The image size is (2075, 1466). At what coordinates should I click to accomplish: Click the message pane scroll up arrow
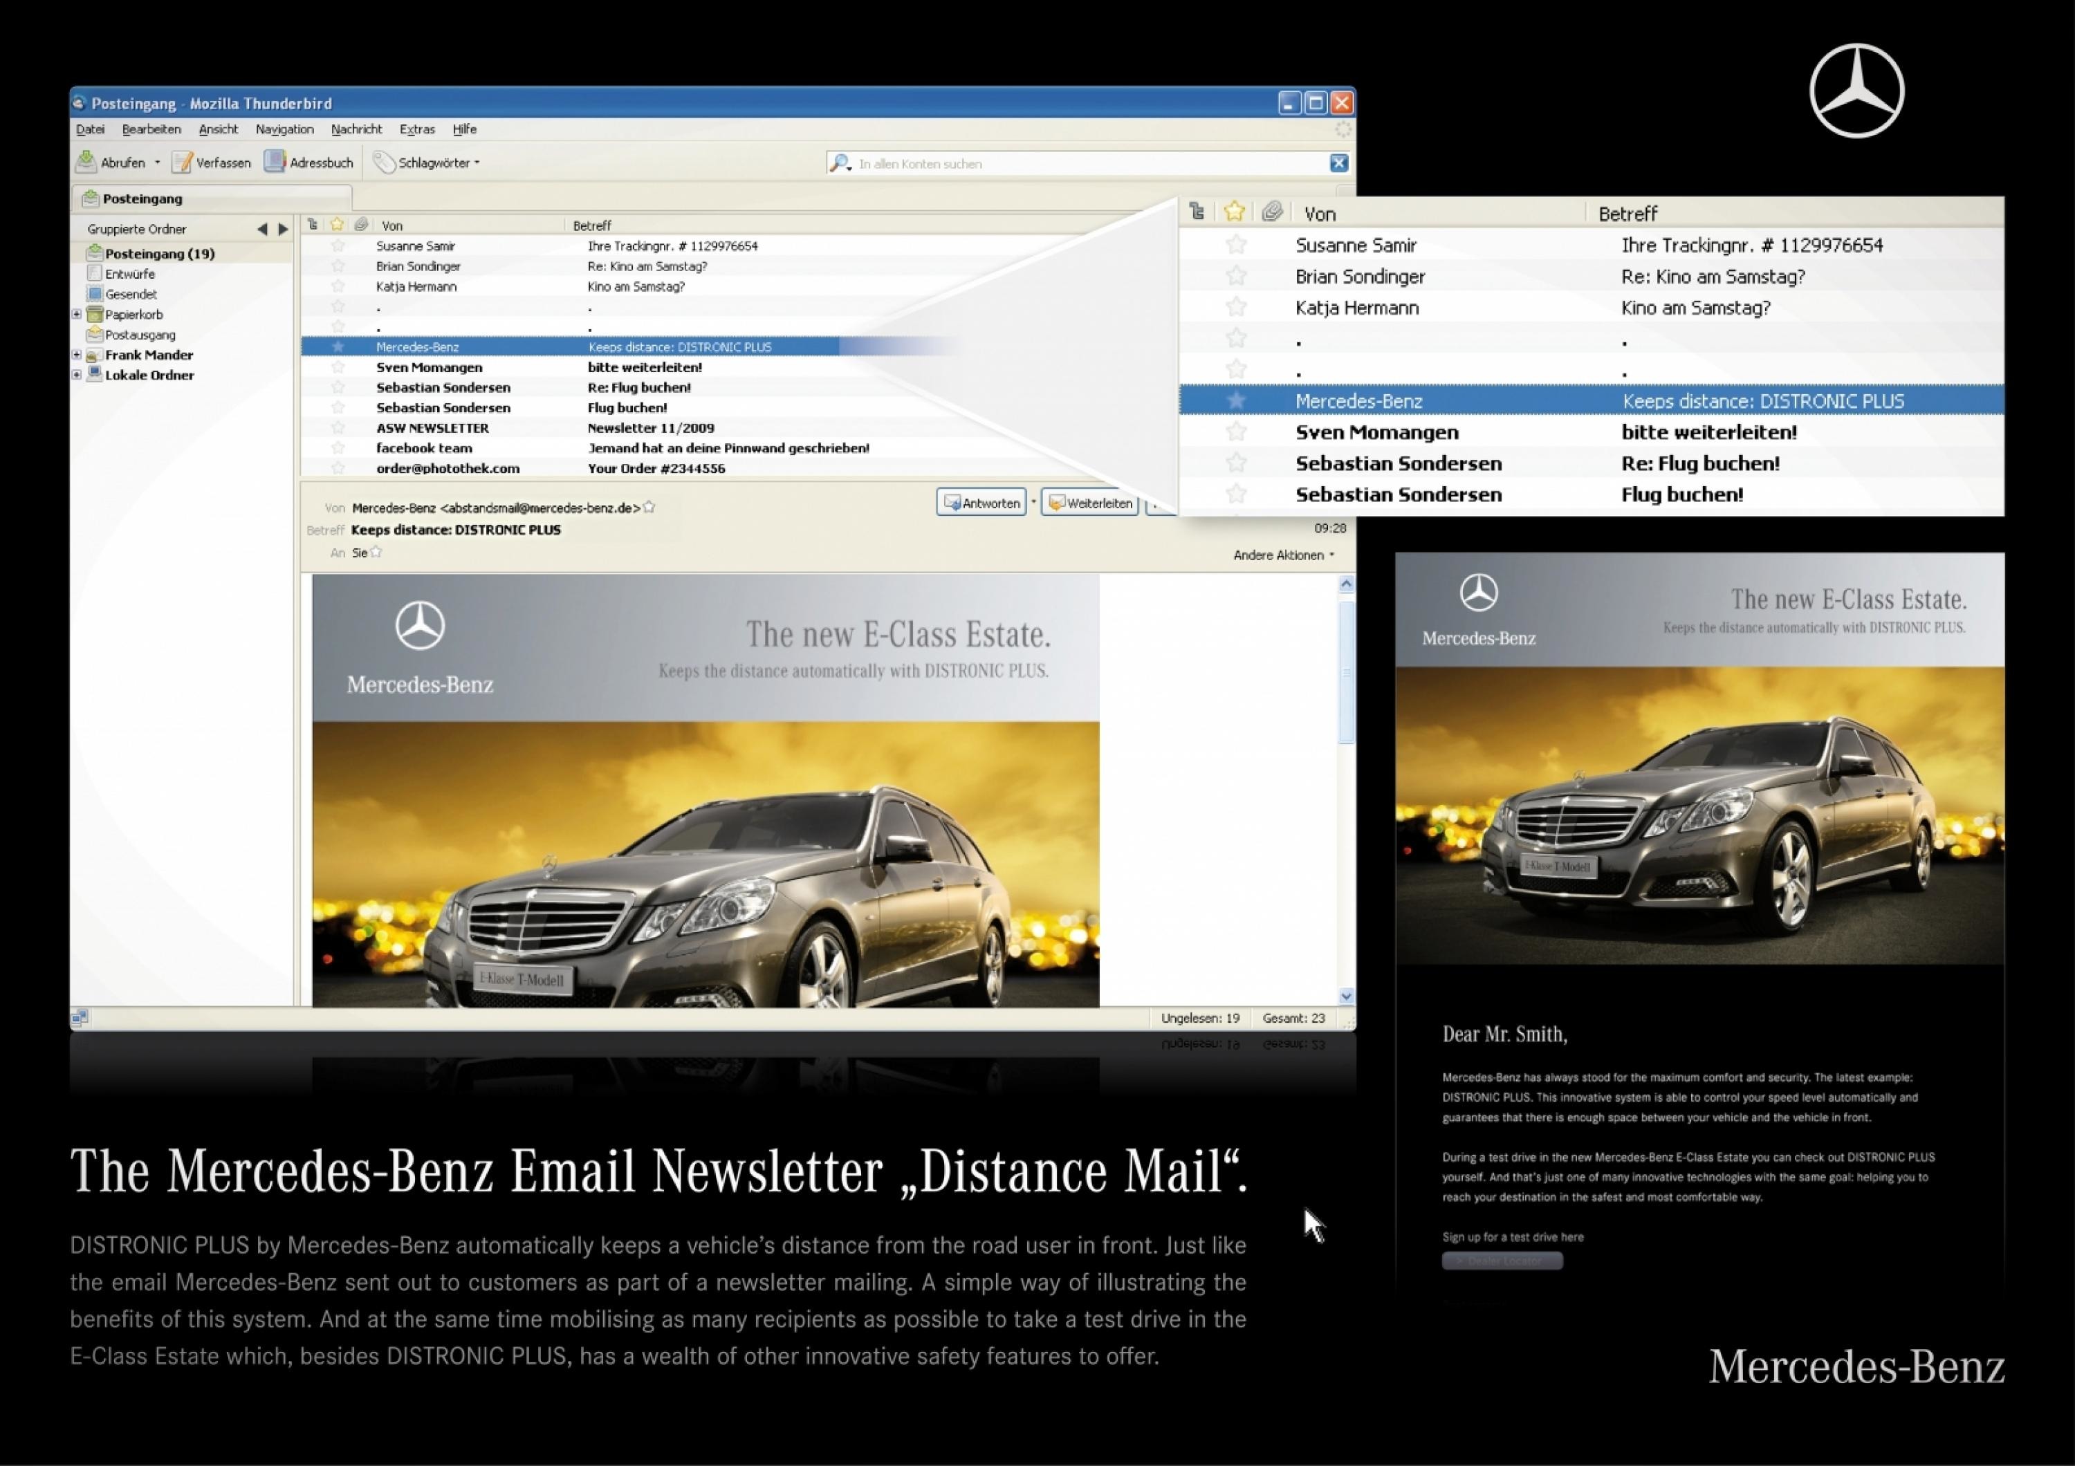point(1347,584)
